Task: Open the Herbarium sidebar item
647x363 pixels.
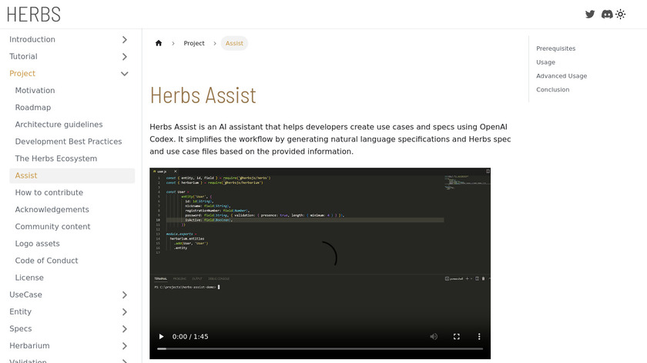Action: (29, 345)
